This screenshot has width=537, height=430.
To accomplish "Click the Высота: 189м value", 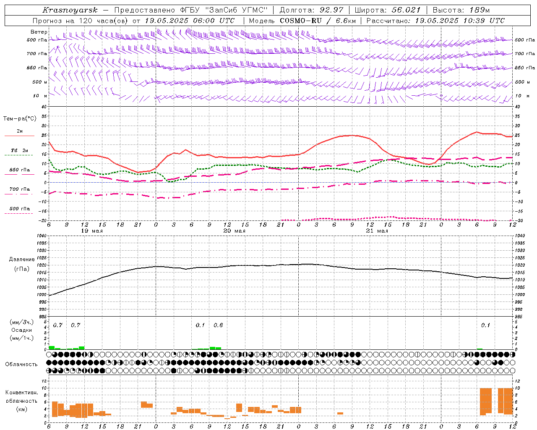I will [x=461, y=10].
